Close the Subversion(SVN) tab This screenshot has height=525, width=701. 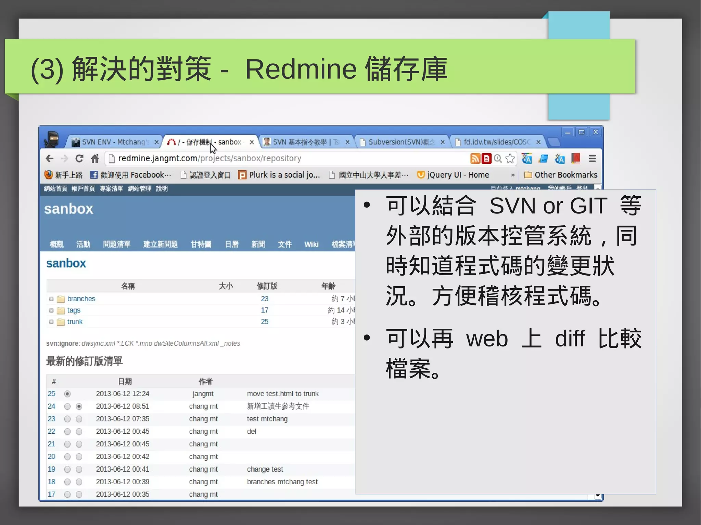tap(443, 142)
